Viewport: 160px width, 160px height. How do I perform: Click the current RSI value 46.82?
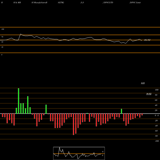147,40
